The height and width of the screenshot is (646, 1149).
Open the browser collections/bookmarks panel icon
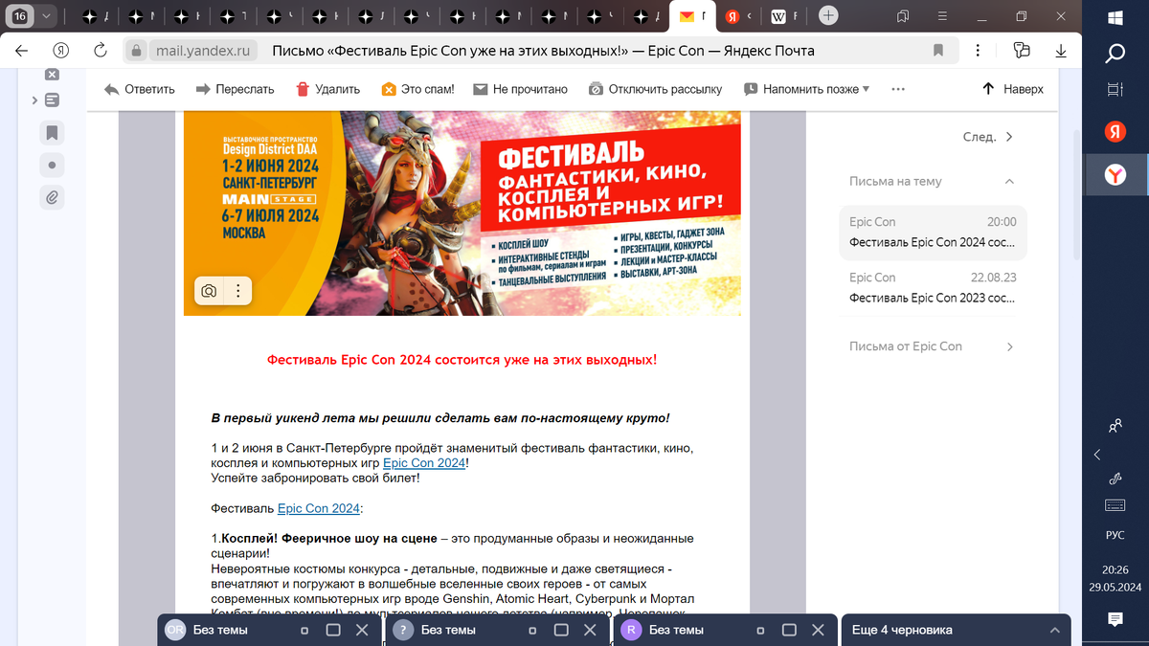(x=903, y=16)
